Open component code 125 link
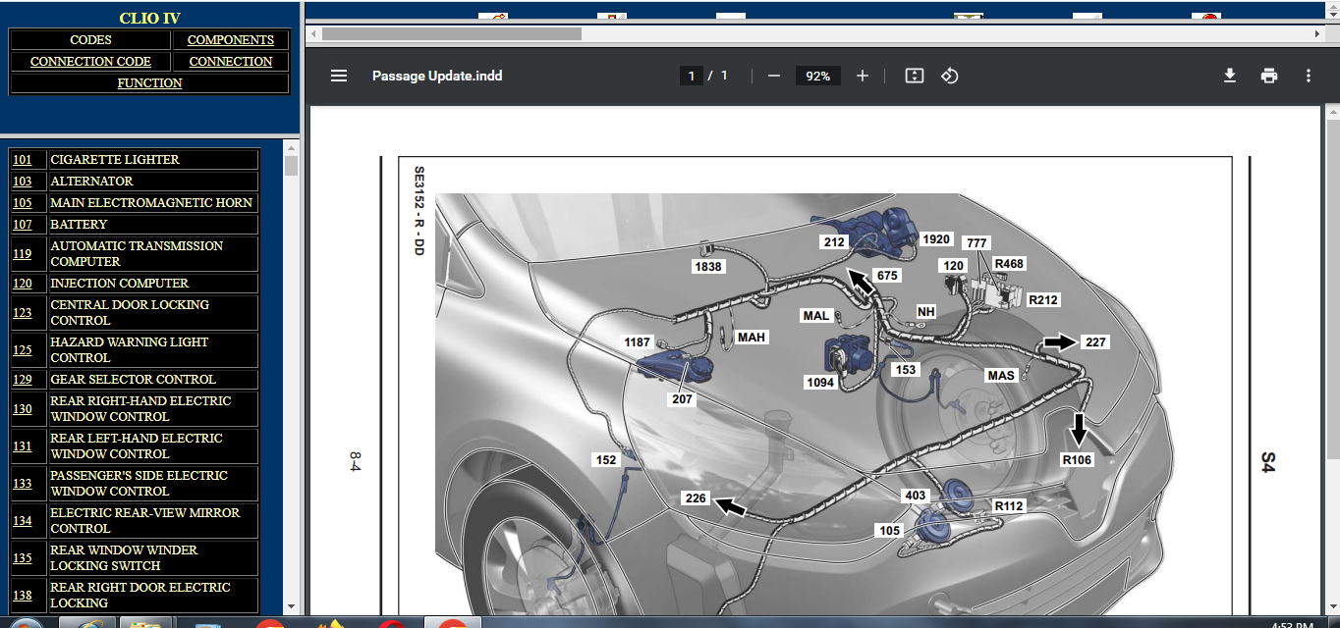1340x628 pixels. coord(23,349)
